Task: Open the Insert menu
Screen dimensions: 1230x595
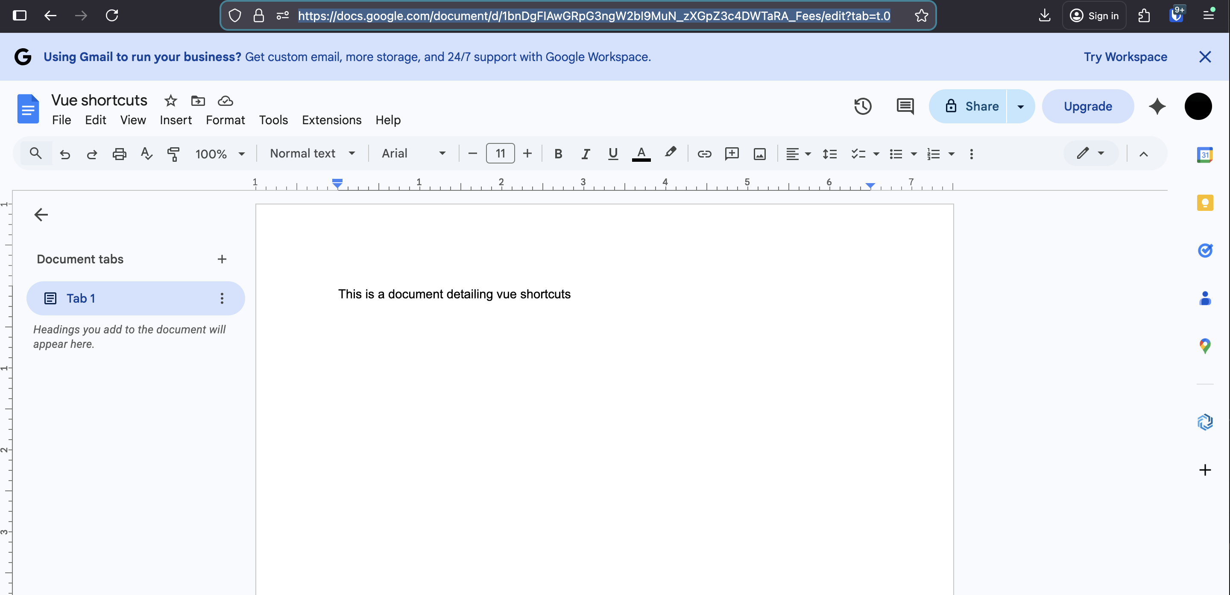Action: pos(176,120)
